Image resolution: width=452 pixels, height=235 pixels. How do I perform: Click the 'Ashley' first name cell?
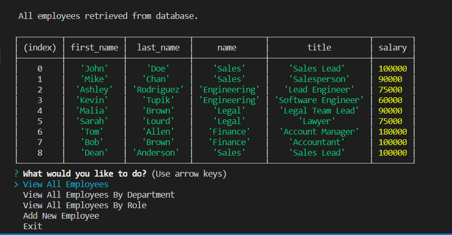click(94, 89)
